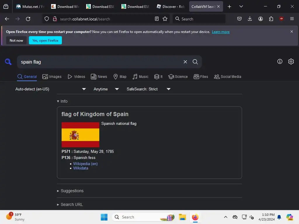This screenshot has height=224, width=299.
Task: Switch to the Mutaz.net tab
Action: (30, 6)
